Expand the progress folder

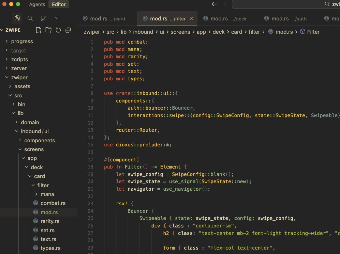pos(7,41)
